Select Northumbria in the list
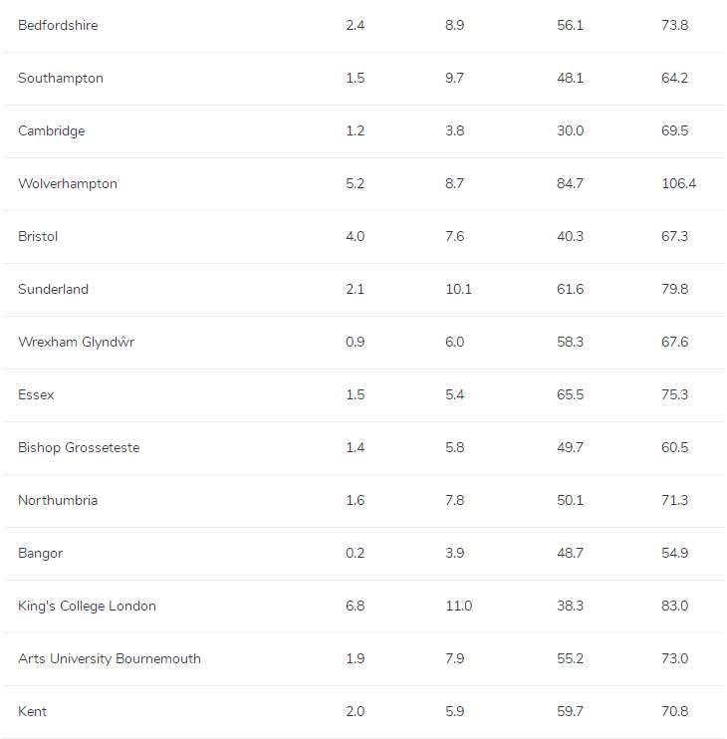The image size is (727, 739). (x=58, y=500)
